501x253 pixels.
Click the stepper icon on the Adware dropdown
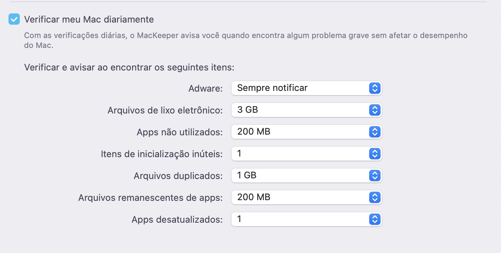(x=375, y=88)
